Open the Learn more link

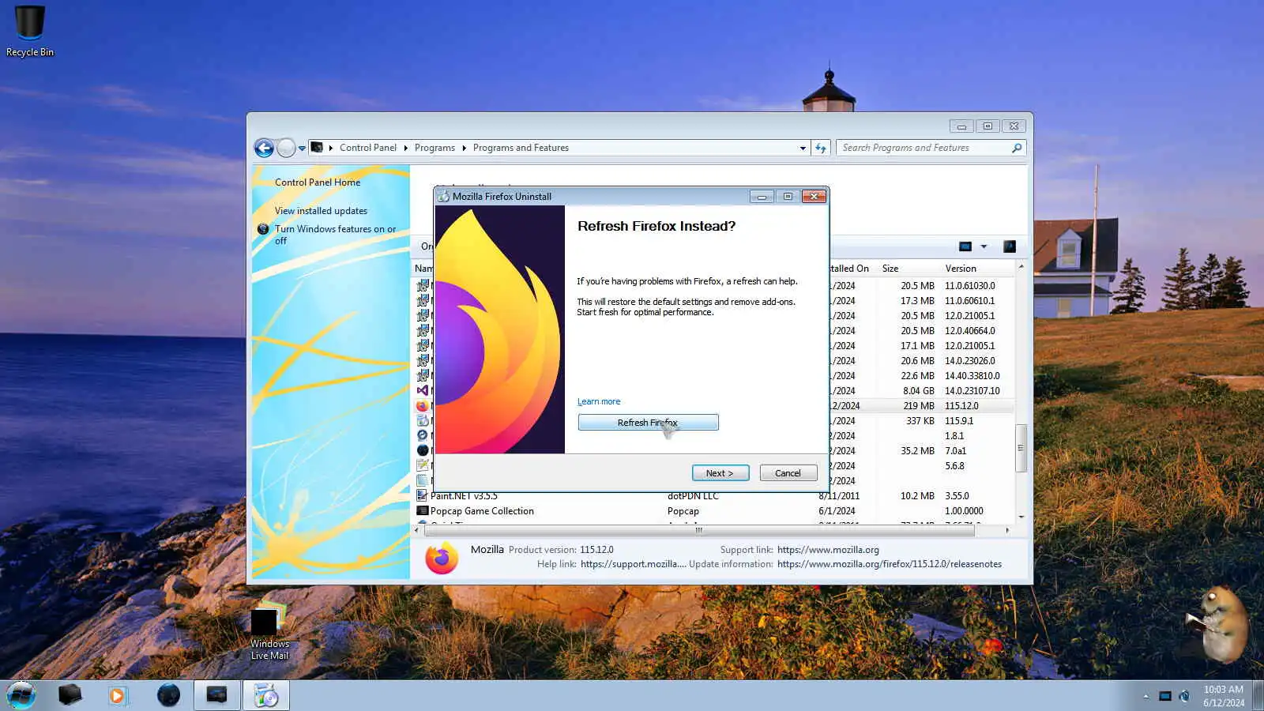(599, 401)
